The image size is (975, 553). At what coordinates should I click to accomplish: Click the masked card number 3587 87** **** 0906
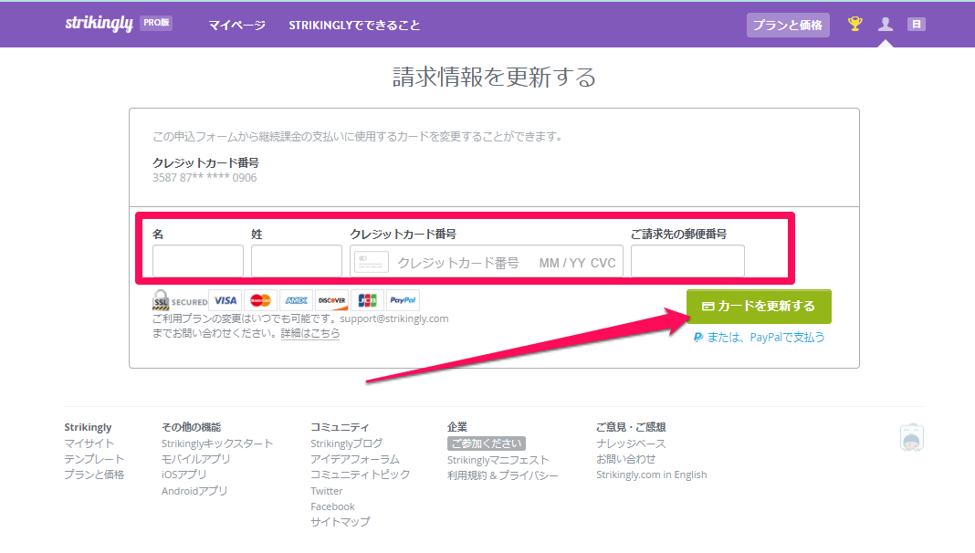click(x=204, y=178)
